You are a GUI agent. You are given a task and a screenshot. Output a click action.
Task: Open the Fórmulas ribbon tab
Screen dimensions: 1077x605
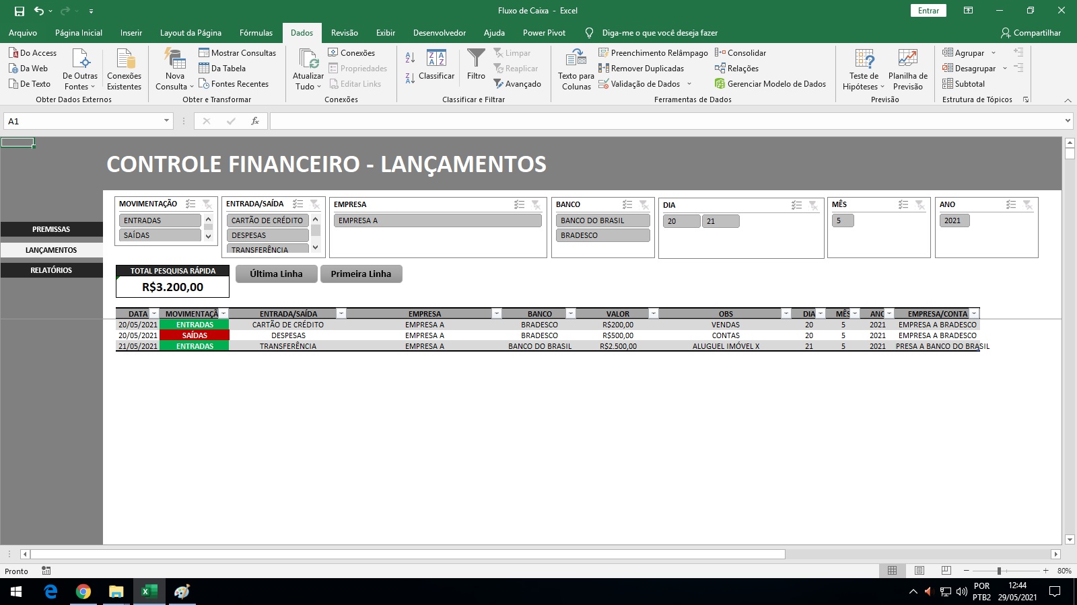point(256,32)
